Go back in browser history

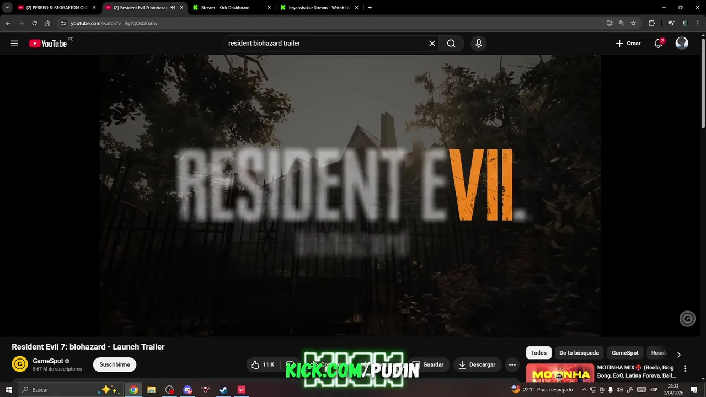(x=8, y=23)
